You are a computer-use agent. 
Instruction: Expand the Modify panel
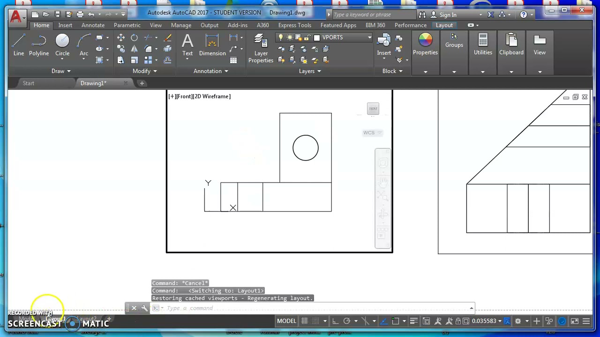[x=145, y=71]
